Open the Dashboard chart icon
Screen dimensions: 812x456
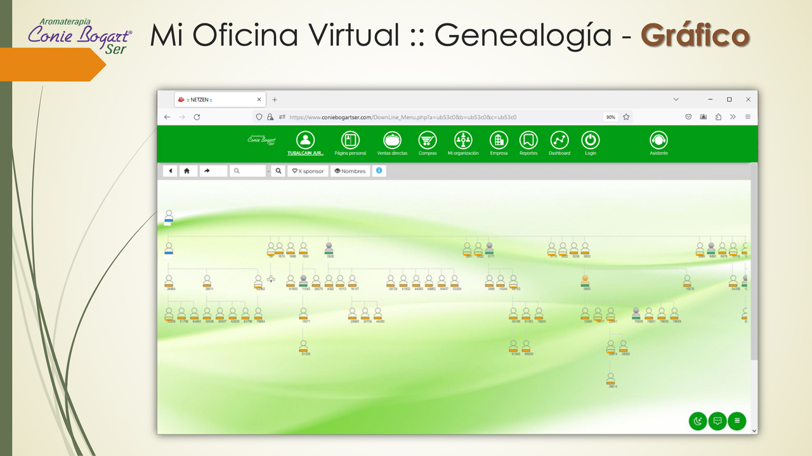pos(560,140)
